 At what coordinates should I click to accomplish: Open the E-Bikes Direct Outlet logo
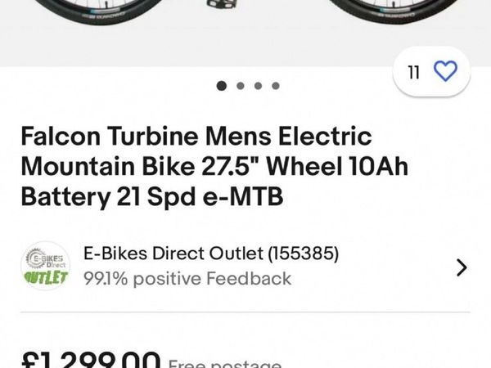tap(45, 267)
